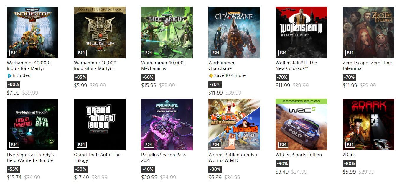Image resolution: width=397 pixels, height=184 pixels.
Task: Open Zero Time Dilemma cover thumbnail
Action: point(368,32)
